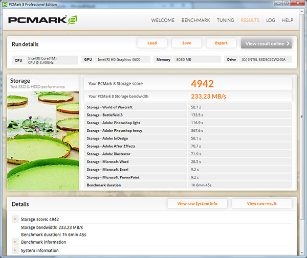
Task: Click Benchmark duration: 1h 6min 45s detail line
Action: point(53,234)
